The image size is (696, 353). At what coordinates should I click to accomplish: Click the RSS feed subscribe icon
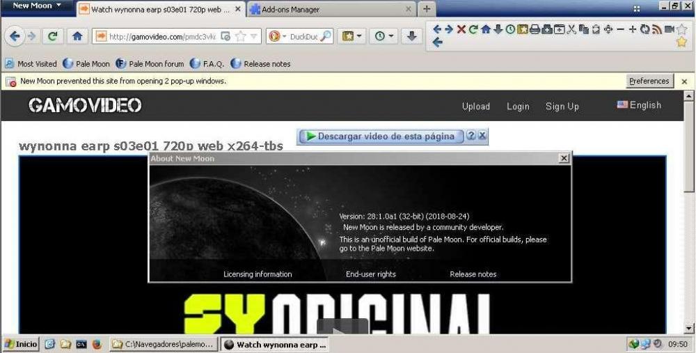(656, 29)
